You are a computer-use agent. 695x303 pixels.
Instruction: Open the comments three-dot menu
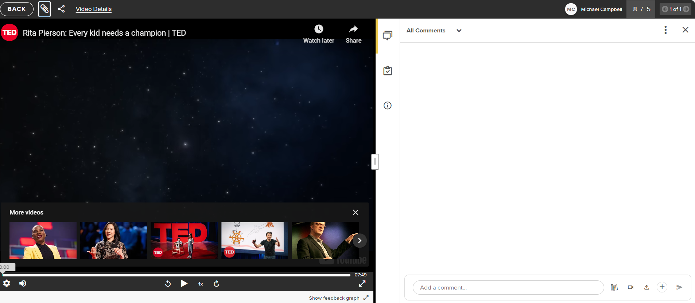[x=665, y=30]
